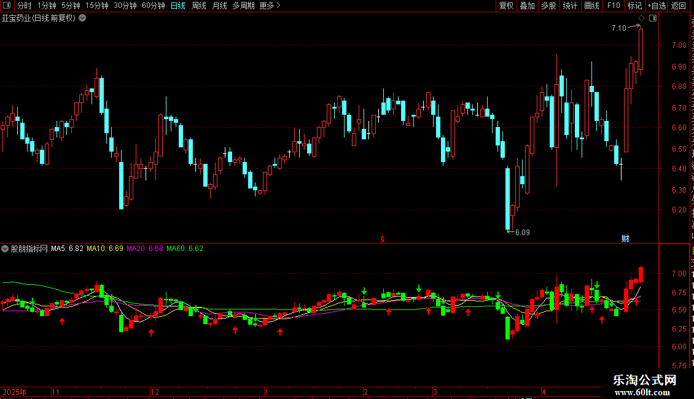Expand the 更多 periods menu
The image size is (694, 399).
pos(270,6)
